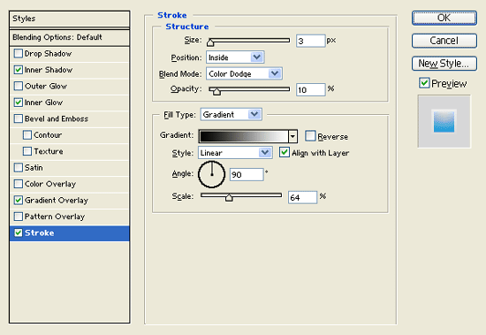Viewport: 486px width, 335px height.
Task: Click the Angle value field
Action: click(247, 175)
